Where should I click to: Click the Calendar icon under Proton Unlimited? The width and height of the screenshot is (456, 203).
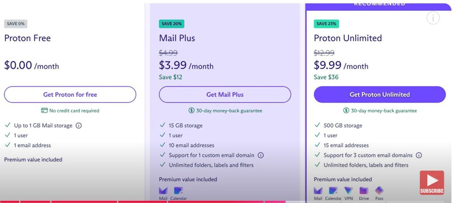(x=333, y=191)
